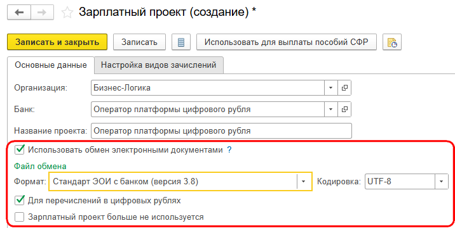Click the document-with-clock icon button

click(391, 42)
